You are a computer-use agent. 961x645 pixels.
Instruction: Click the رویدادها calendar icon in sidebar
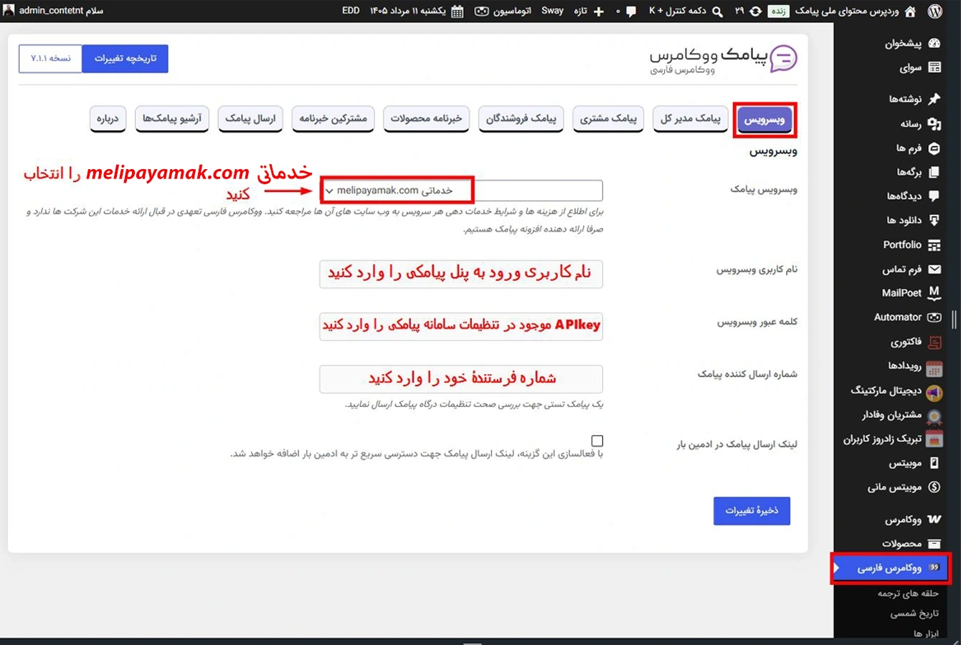pos(934,368)
